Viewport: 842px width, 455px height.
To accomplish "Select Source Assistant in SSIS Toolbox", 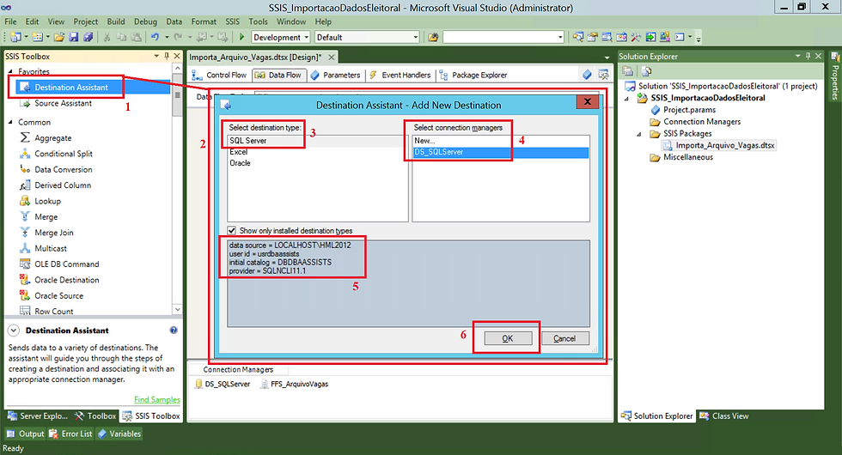I will point(63,103).
